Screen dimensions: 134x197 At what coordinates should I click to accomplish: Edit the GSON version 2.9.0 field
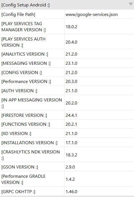coord(99,167)
